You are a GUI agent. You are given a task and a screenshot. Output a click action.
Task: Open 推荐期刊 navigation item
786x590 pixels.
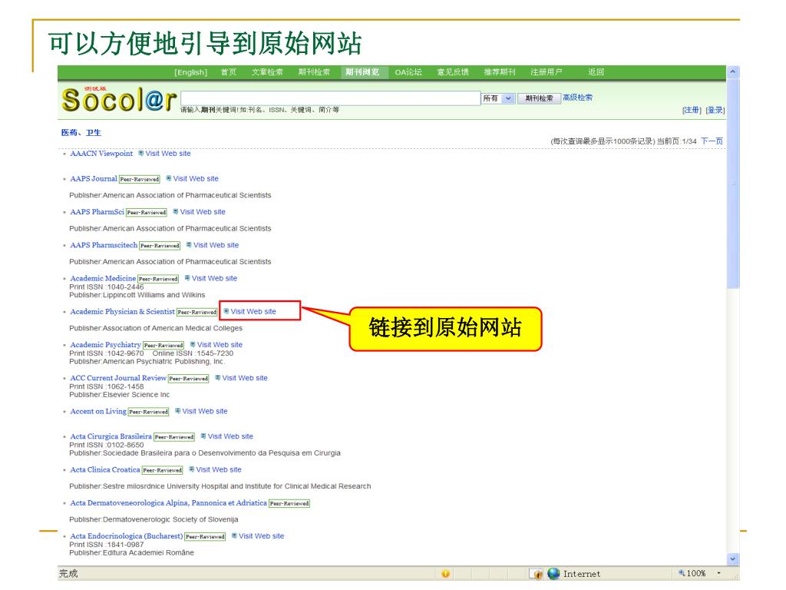[x=499, y=72]
